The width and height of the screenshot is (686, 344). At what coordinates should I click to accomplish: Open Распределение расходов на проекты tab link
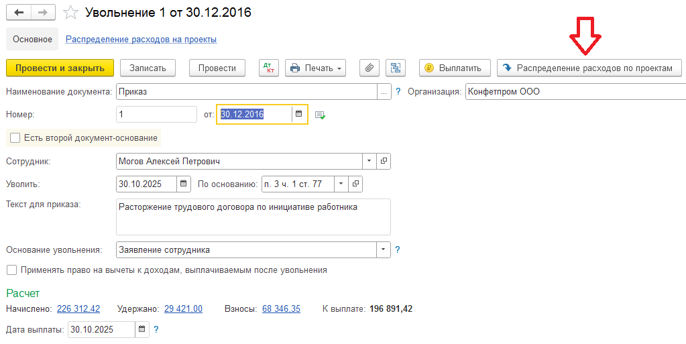click(141, 40)
